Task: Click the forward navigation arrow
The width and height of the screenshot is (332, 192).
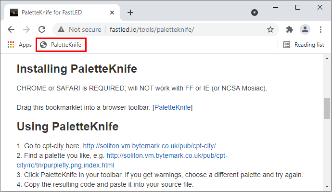Action: 26,29
